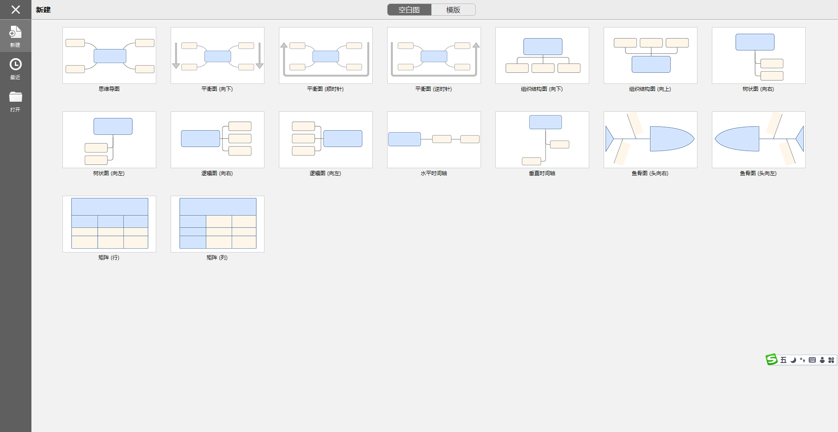The width and height of the screenshot is (838, 432).
Task: Close the new-file screen with the X icon
Action: pyautogui.click(x=15, y=10)
